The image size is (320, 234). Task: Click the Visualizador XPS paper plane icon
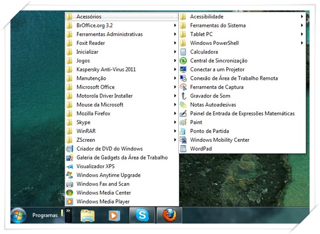coord(69,166)
